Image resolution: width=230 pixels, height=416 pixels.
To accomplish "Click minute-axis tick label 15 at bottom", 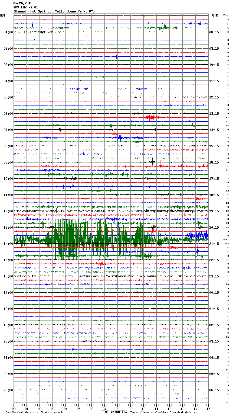I will coord(208,409).
